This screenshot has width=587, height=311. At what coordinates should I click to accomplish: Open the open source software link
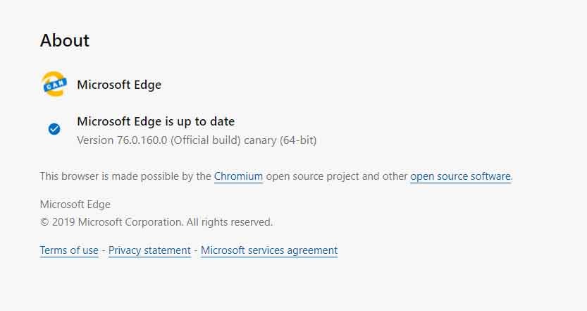click(460, 176)
